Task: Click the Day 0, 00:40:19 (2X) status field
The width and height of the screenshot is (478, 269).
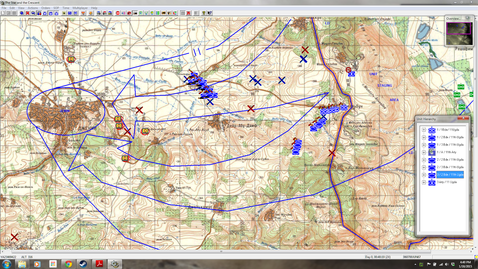Action: coord(383,257)
